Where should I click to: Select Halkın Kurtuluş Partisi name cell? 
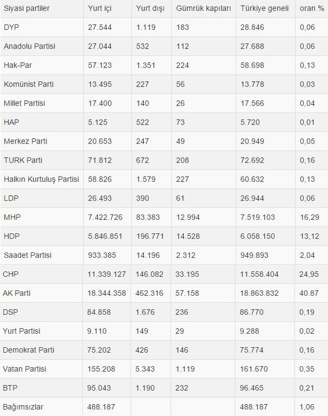(41, 179)
